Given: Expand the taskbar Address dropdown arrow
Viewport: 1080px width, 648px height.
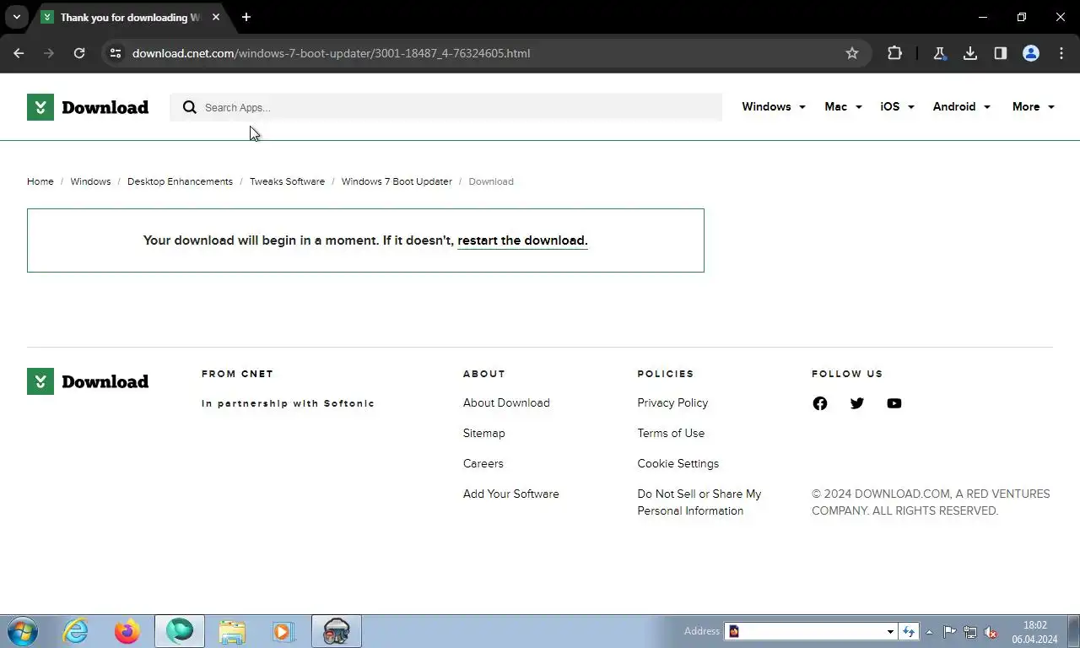Looking at the screenshot, I should click(890, 631).
